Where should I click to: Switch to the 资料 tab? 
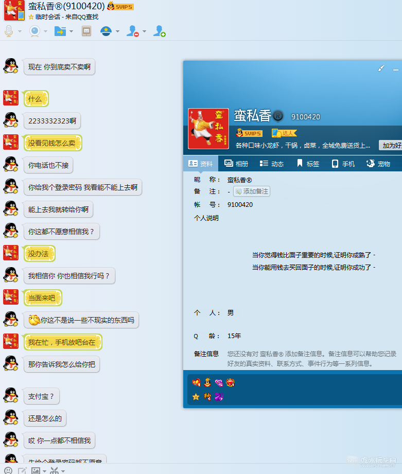click(x=201, y=164)
